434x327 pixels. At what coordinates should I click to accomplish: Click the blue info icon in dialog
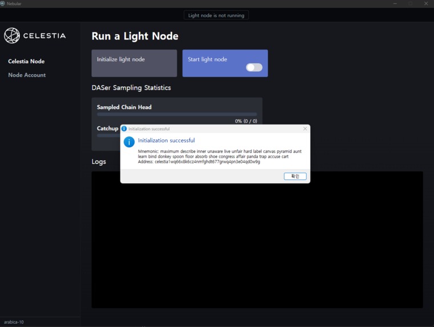pyautogui.click(x=129, y=142)
